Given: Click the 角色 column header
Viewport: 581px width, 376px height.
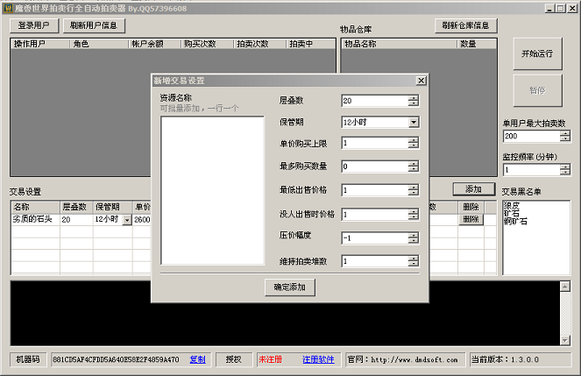Looking at the screenshot, I should (99, 44).
